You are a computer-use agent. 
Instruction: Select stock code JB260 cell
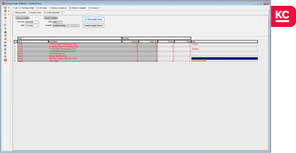coord(33,61)
